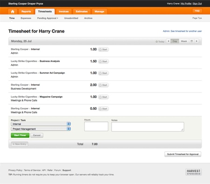Start timer for Magazine Campaign entry
The image size is (210, 184).
pos(103,97)
